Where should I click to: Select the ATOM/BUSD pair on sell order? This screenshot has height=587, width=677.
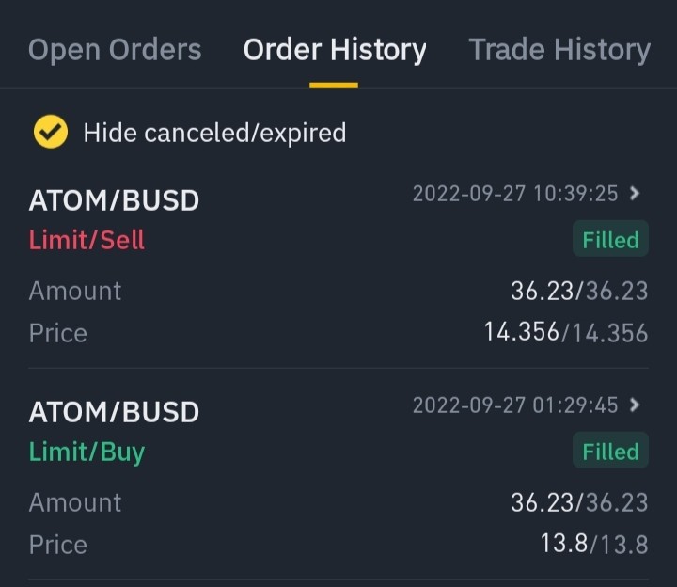[114, 200]
